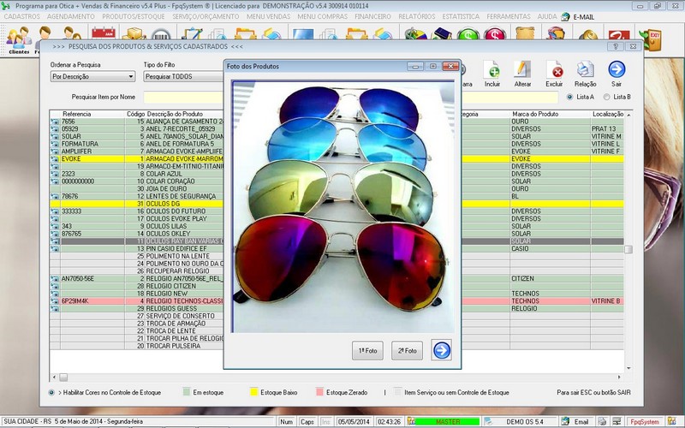This screenshot has height=428, width=685.
Task: Select the Lista A radio button
Action: click(x=569, y=97)
